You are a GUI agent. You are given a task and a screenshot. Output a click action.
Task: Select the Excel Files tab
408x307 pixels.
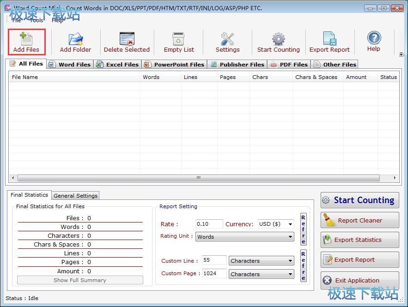118,65
